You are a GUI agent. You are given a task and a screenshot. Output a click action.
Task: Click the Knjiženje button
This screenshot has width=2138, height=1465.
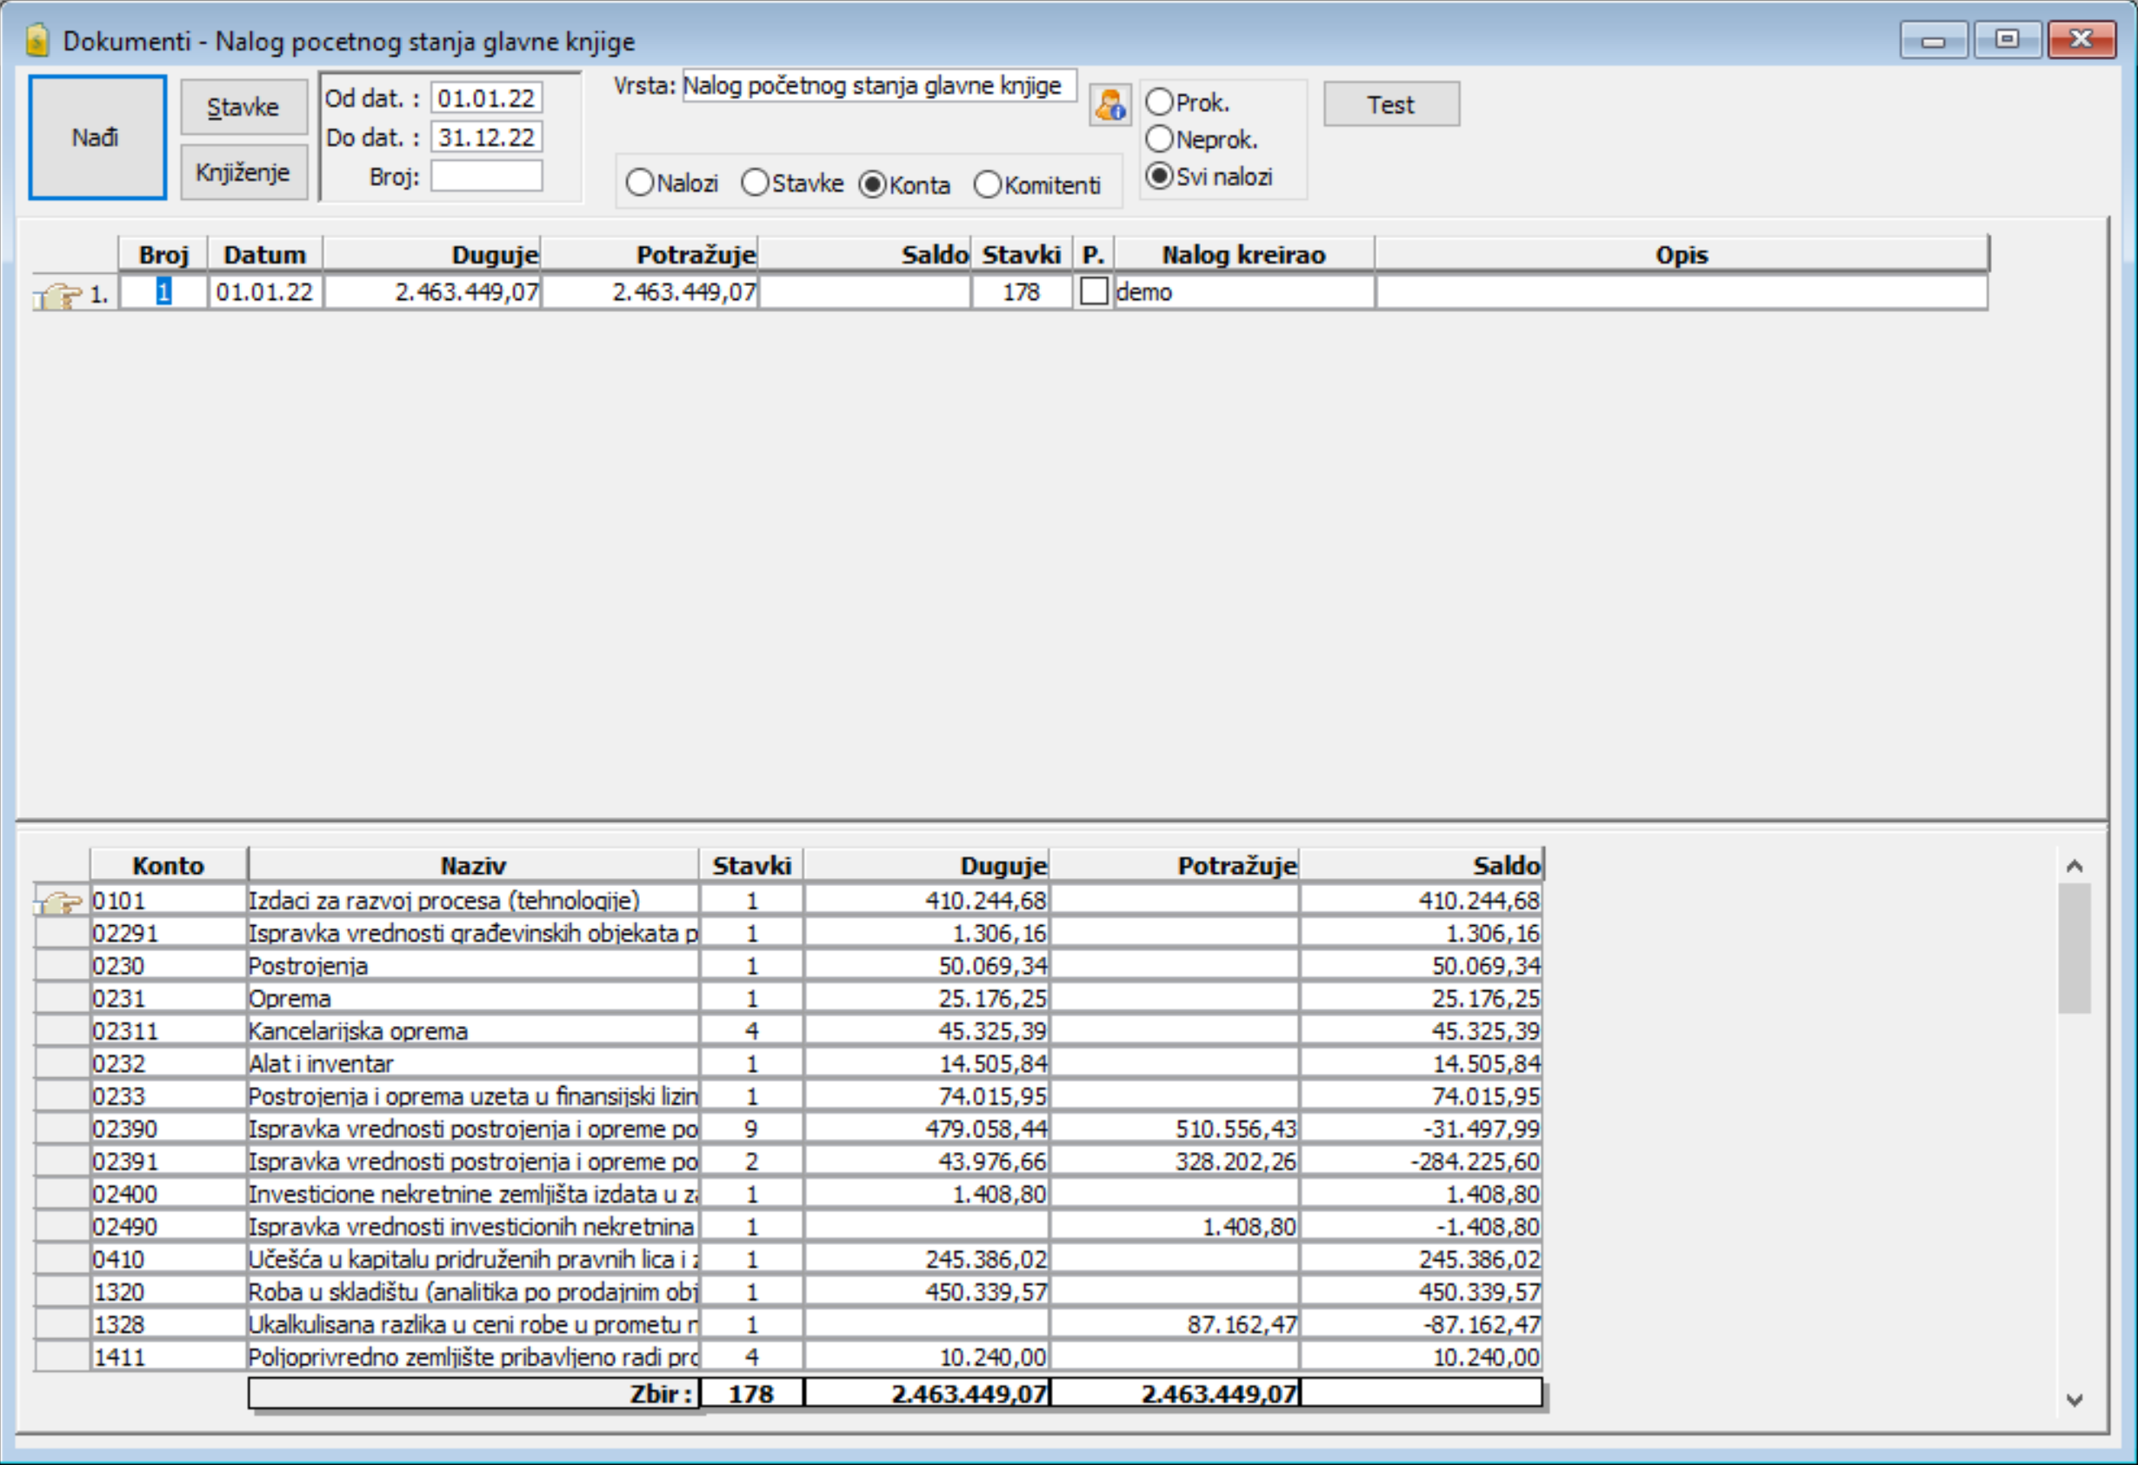[243, 172]
